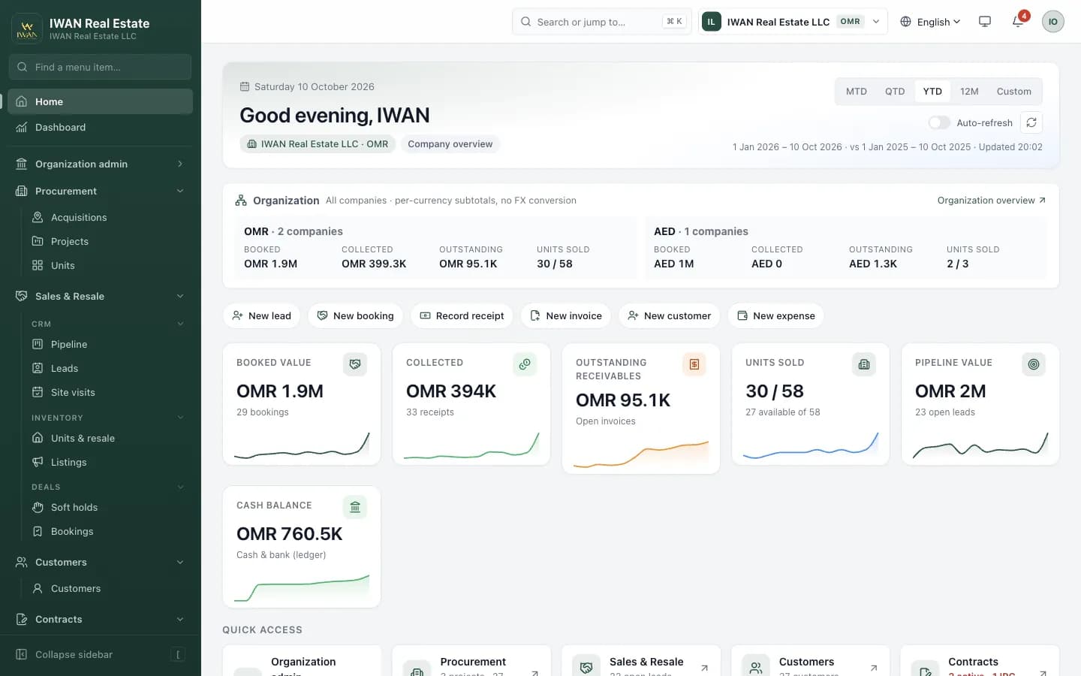Image resolution: width=1081 pixels, height=676 pixels.
Task: Click the New customer button
Action: click(x=670, y=315)
